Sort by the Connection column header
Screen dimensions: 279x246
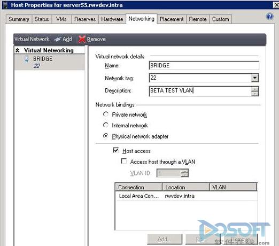click(139, 187)
